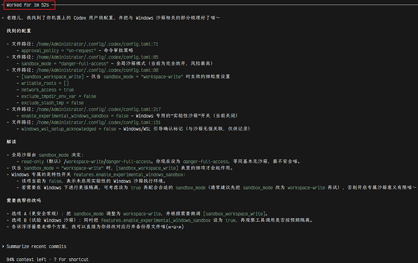
Task: Select the sandbox_mode = "danger-full-access" setting line
Action: [65, 64]
